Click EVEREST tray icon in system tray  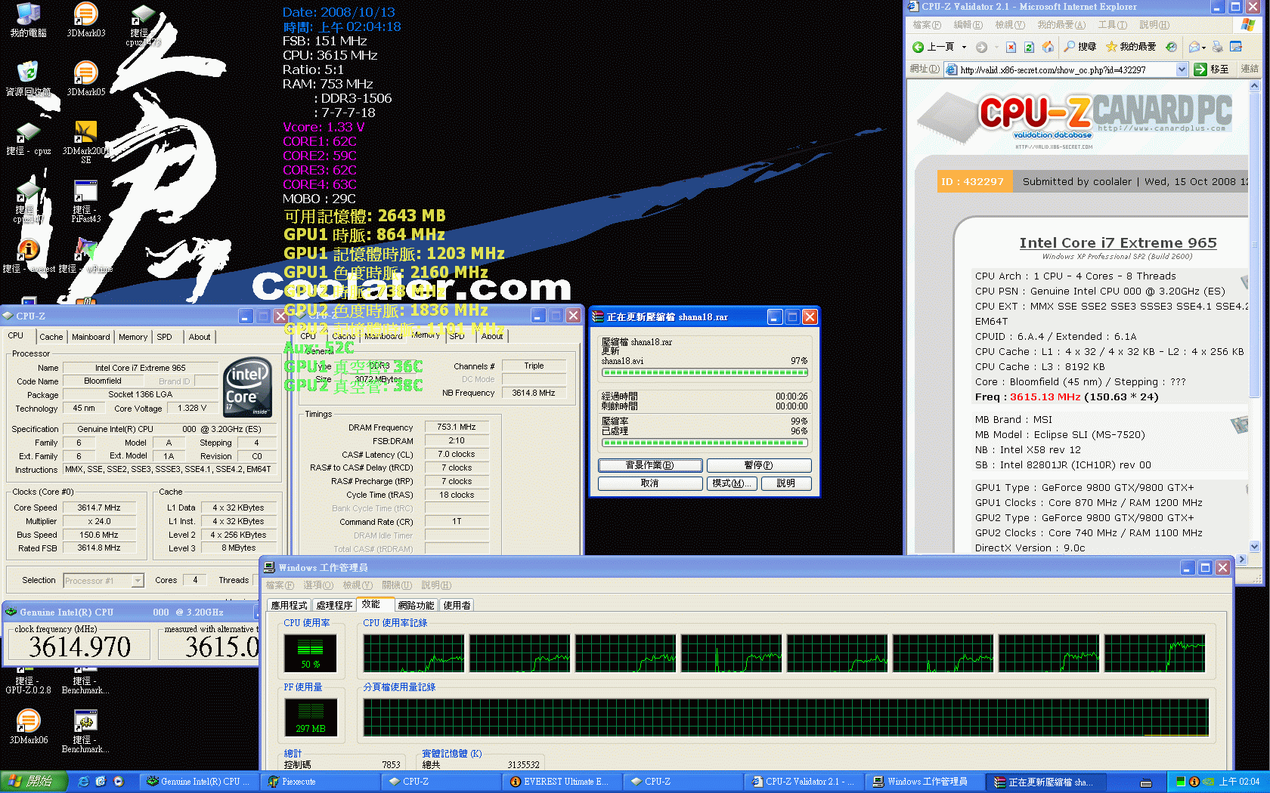(x=1194, y=782)
